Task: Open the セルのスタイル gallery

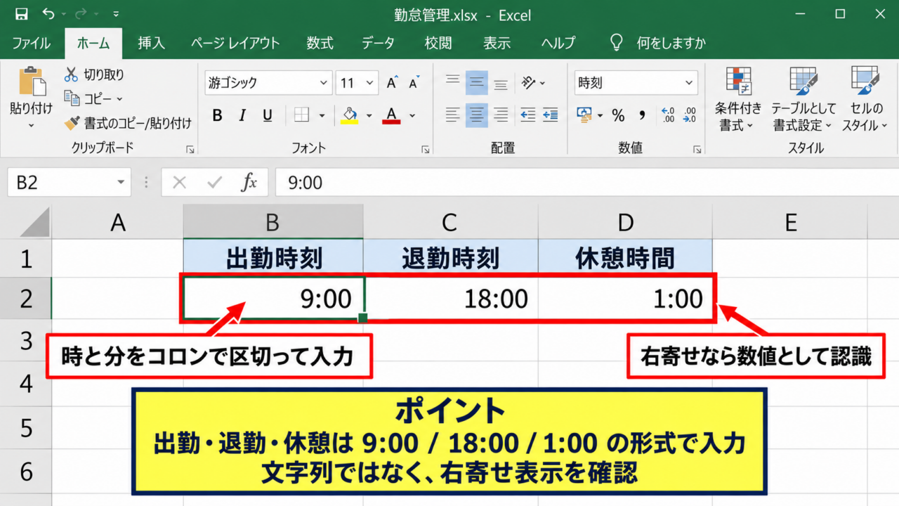Action: click(x=865, y=100)
